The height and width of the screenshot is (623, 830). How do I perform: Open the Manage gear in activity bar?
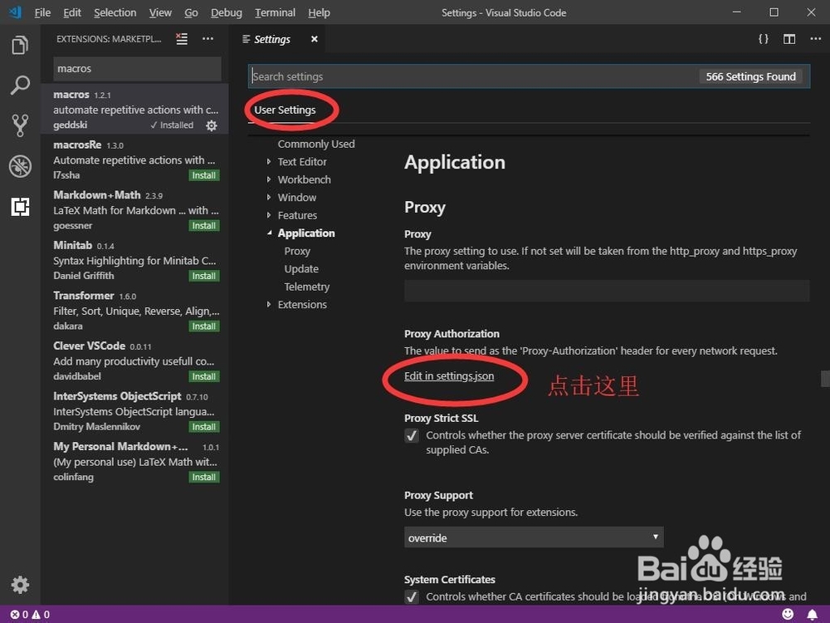tap(20, 585)
